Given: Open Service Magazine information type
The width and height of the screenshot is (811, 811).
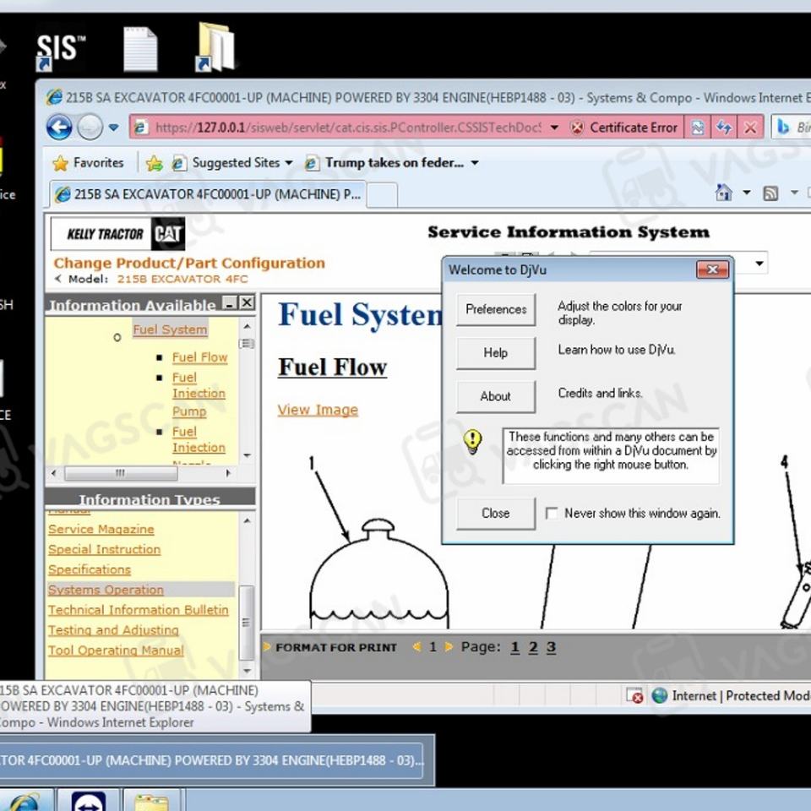Looking at the screenshot, I should (101, 529).
